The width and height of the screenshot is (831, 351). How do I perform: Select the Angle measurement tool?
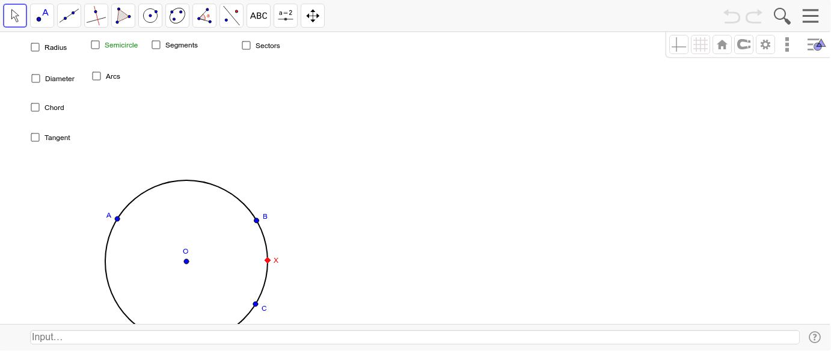(x=204, y=16)
